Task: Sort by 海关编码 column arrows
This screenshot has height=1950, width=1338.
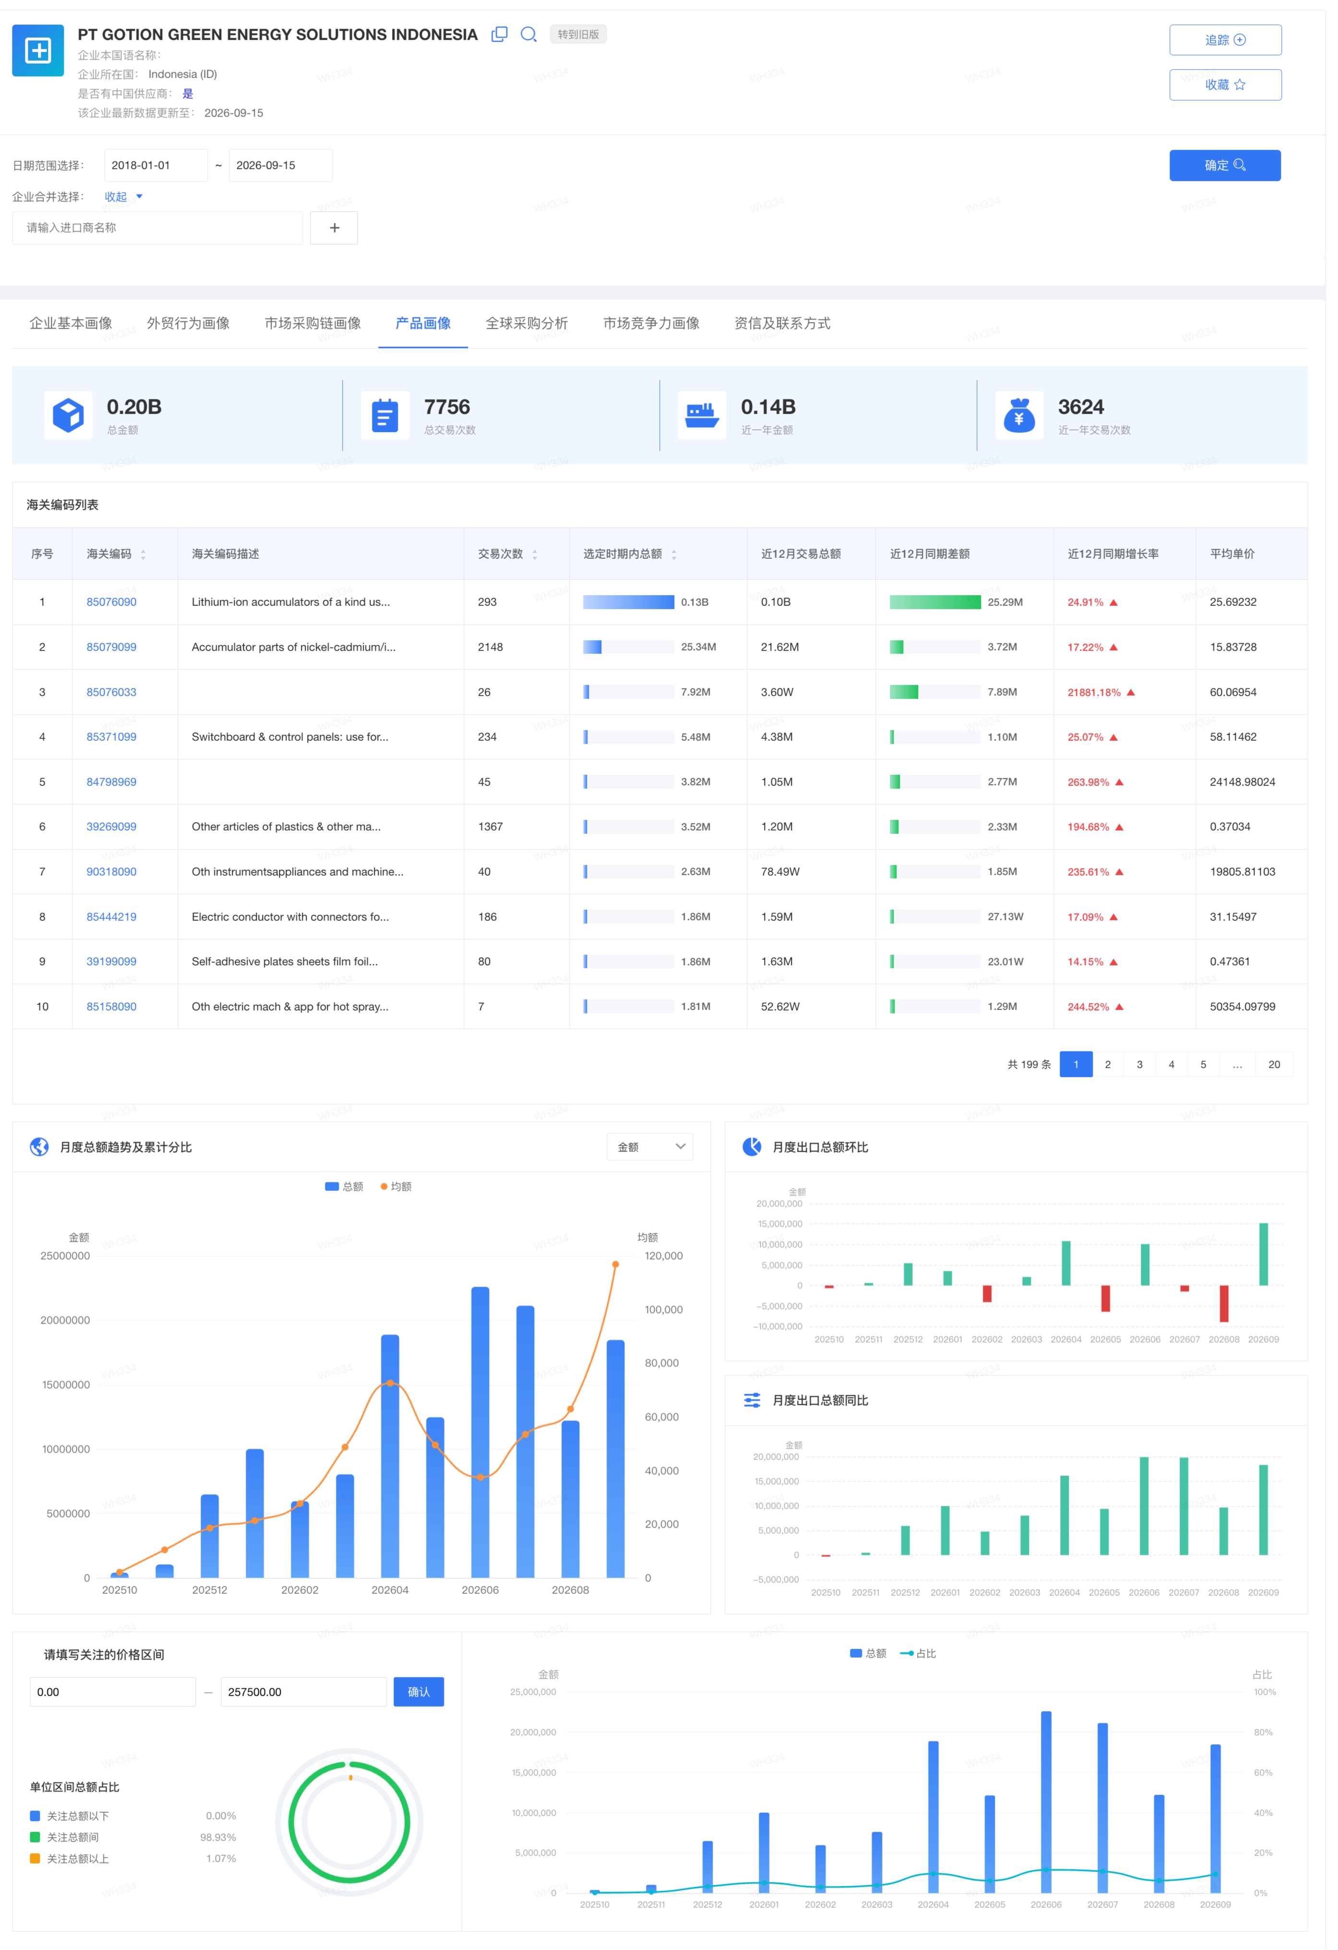Action: 143,554
